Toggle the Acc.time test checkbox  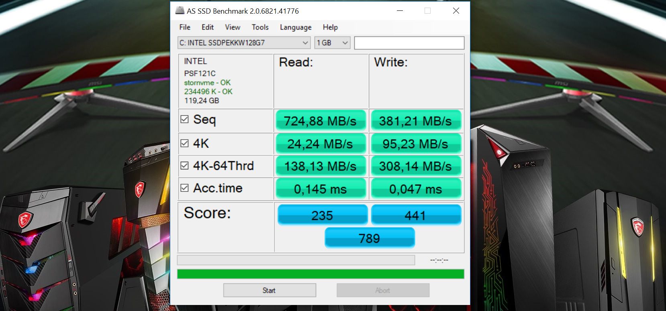(185, 188)
